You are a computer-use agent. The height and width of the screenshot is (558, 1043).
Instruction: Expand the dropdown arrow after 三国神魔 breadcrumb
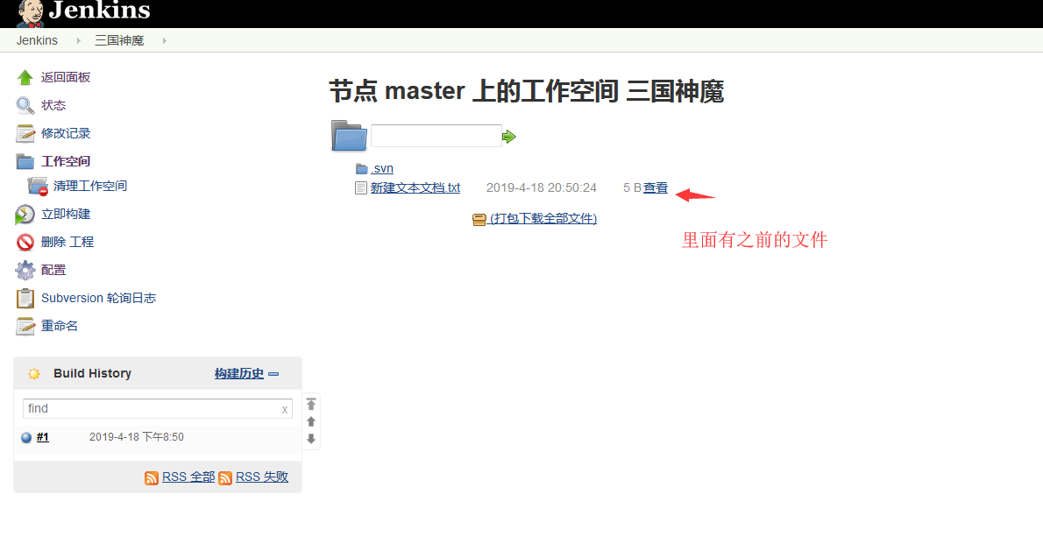[x=164, y=40]
